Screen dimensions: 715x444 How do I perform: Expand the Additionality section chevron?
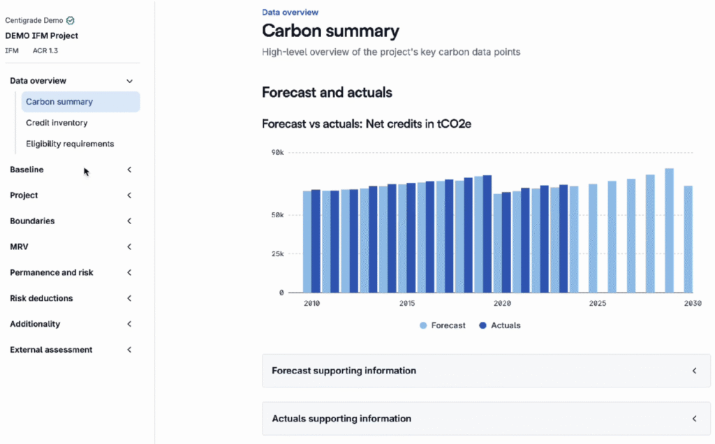pyautogui.click(x=129, y=325)
